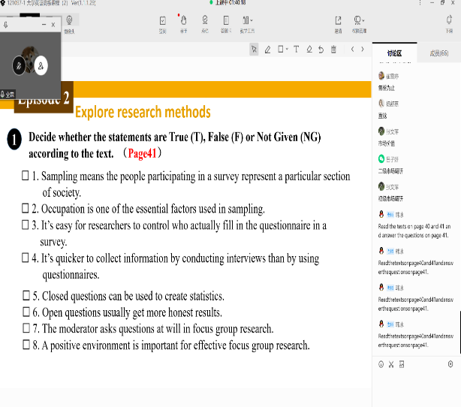
Task: Select the text tool in annotation bar
Action: (296, 50)
